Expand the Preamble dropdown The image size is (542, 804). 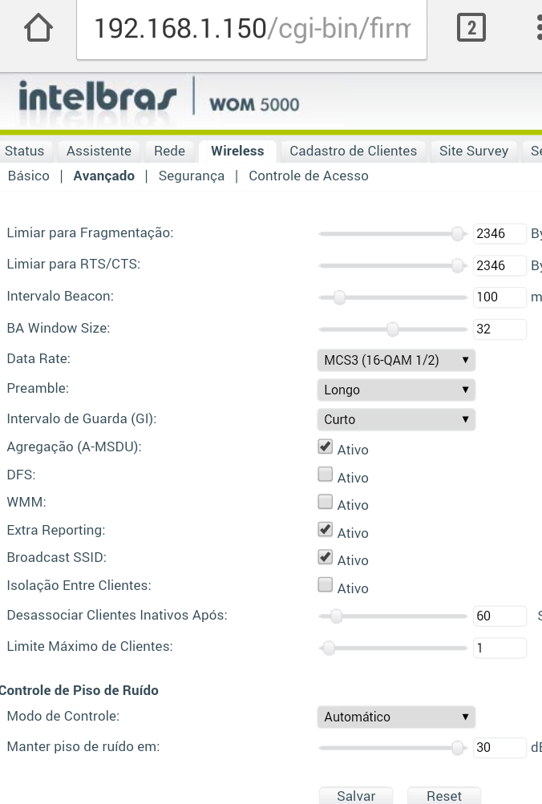coord(396,390)
